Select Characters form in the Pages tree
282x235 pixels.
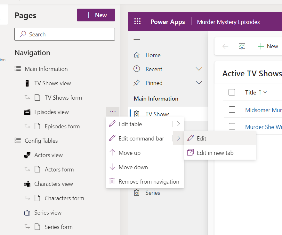(x=64, y=198)
